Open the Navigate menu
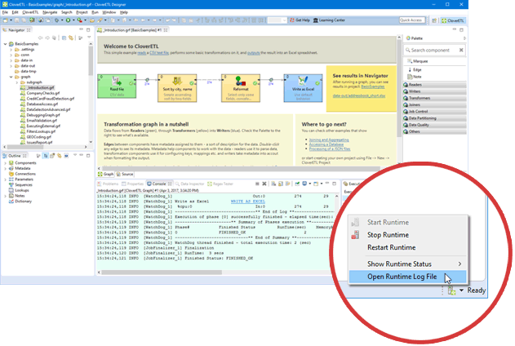 pyautogui.click(x=50, y=12)
